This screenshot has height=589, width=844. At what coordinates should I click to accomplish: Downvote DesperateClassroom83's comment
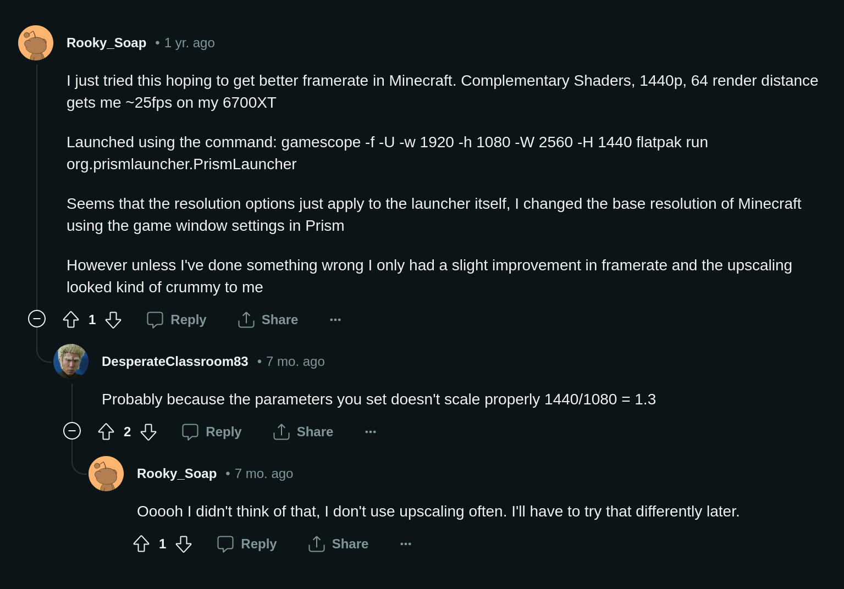click(148, 432)
